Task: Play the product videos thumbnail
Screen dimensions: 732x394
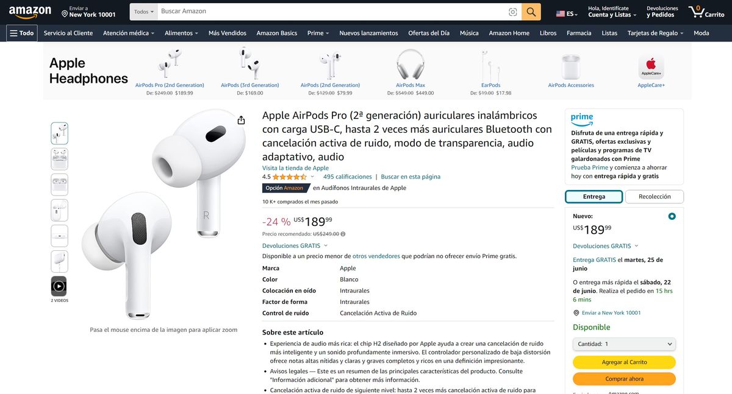Action: (59, 286)
